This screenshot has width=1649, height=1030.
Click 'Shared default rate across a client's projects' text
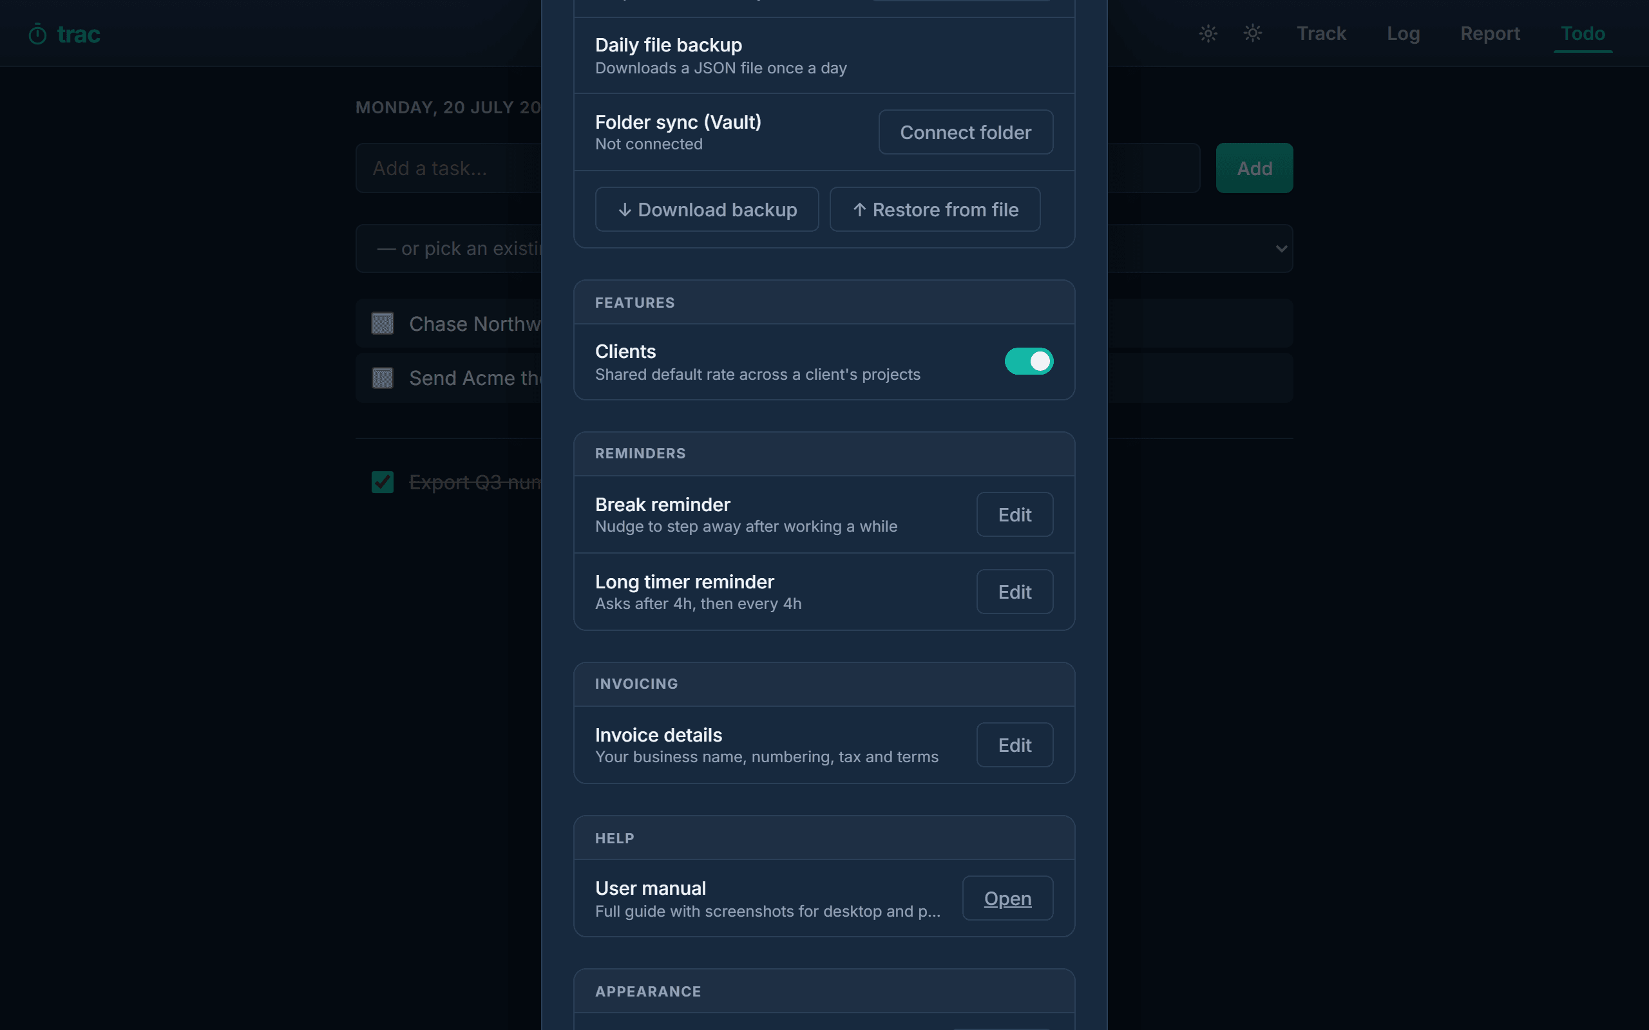(x=758, y=375)
